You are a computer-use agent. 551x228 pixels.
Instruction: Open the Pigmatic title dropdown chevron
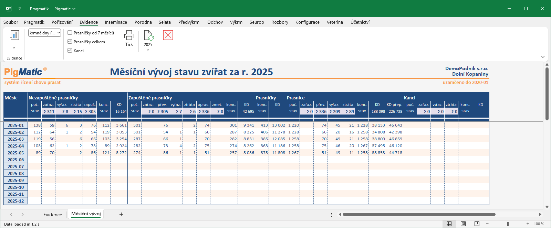tap(74, 9)
